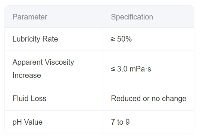Viewport: 200px width, 137px height.
Task: Click the number 9 in pH range
Action: point(127,122)
